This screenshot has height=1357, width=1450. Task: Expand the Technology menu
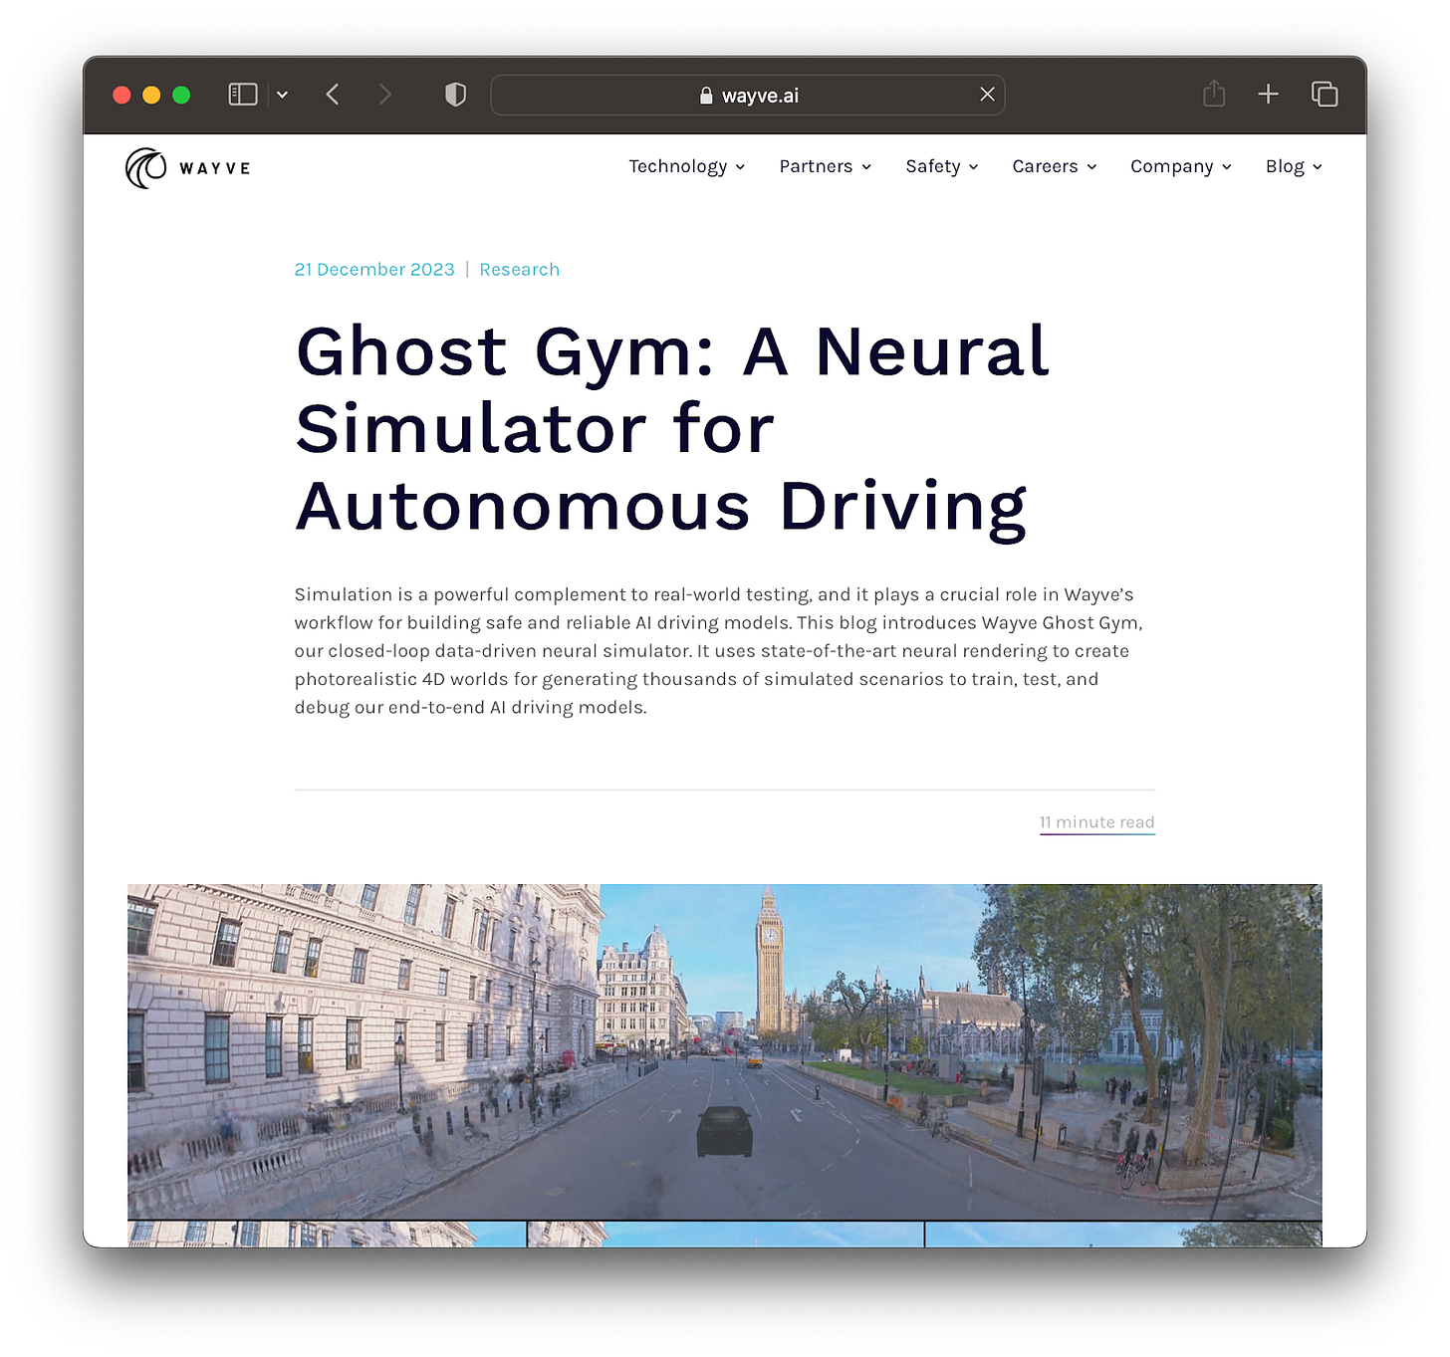coord(687,166)
